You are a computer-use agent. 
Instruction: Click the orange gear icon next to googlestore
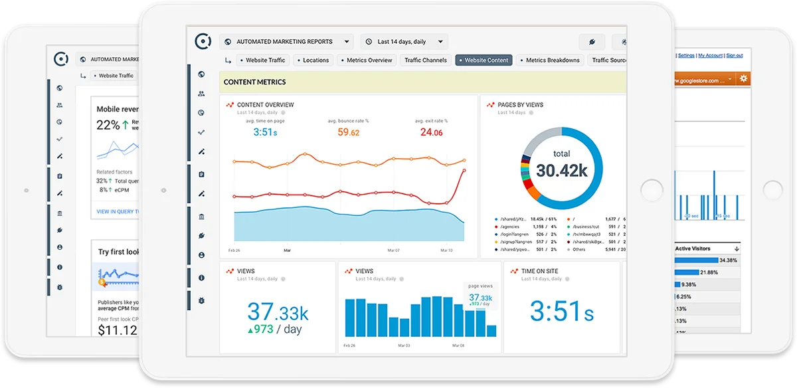(x=743, y=79)
